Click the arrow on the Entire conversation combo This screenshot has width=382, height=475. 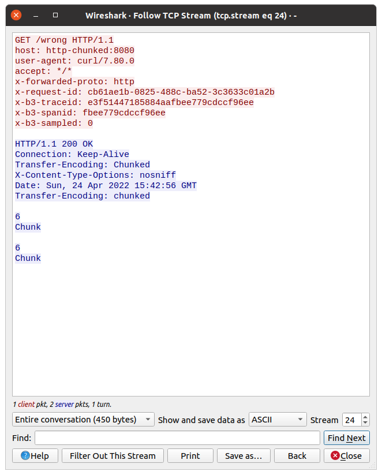point(148,420)
